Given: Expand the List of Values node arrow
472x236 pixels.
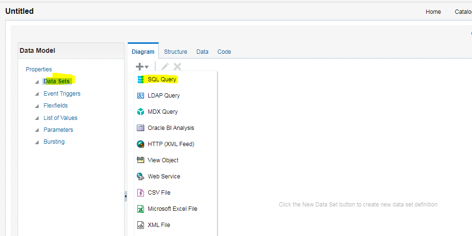Looking at the screenshot, I should pyautogui.click(x=37, y=118).
